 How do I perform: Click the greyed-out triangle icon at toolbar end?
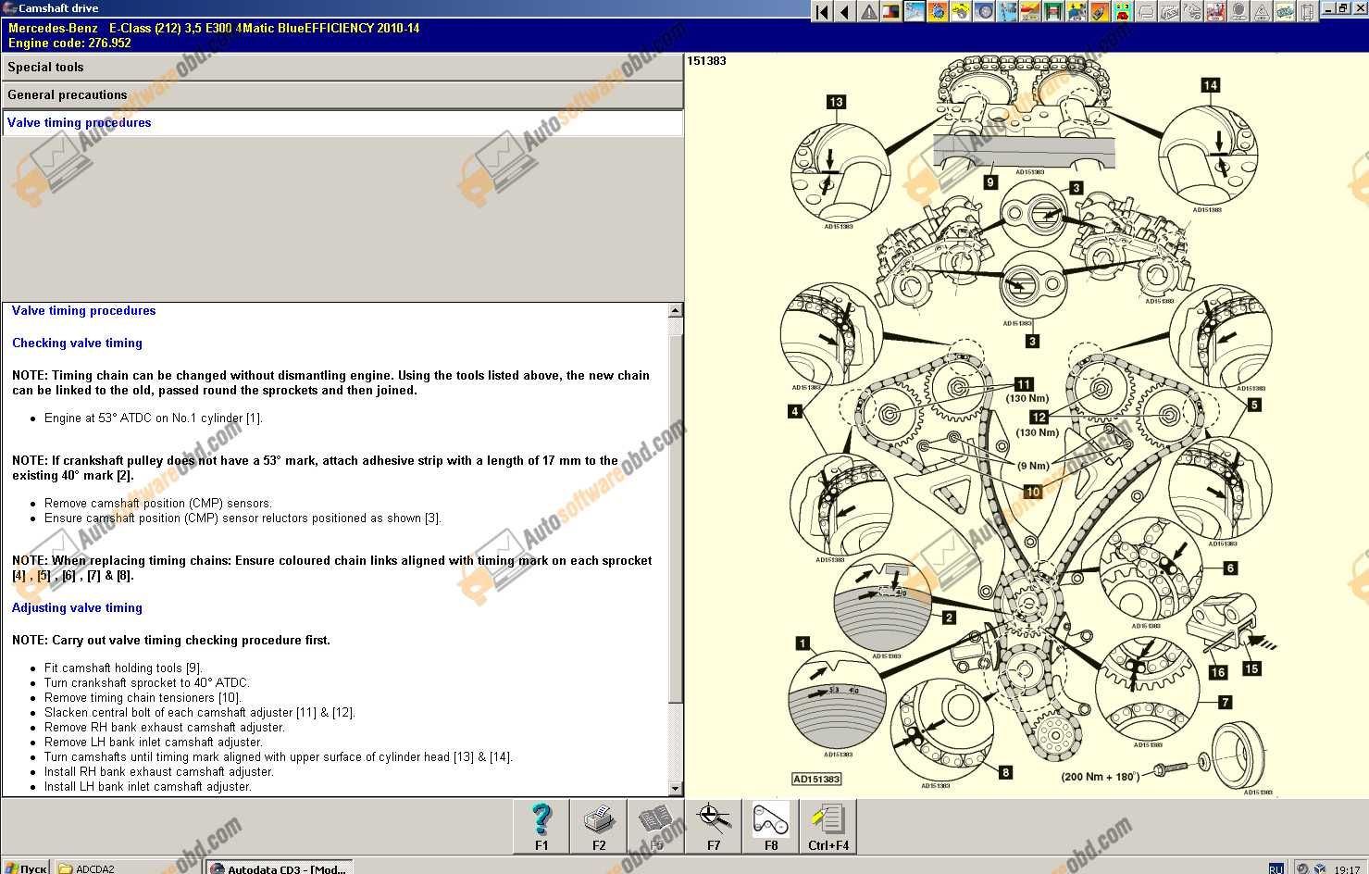point(1262,11)
